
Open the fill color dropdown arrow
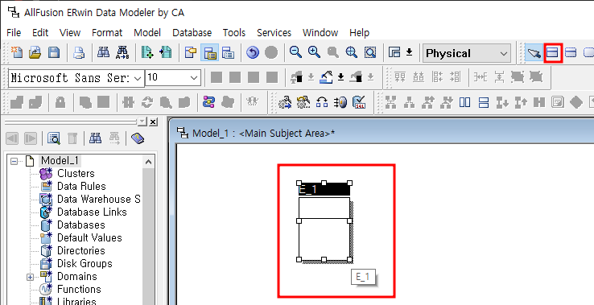coord(341,77)
